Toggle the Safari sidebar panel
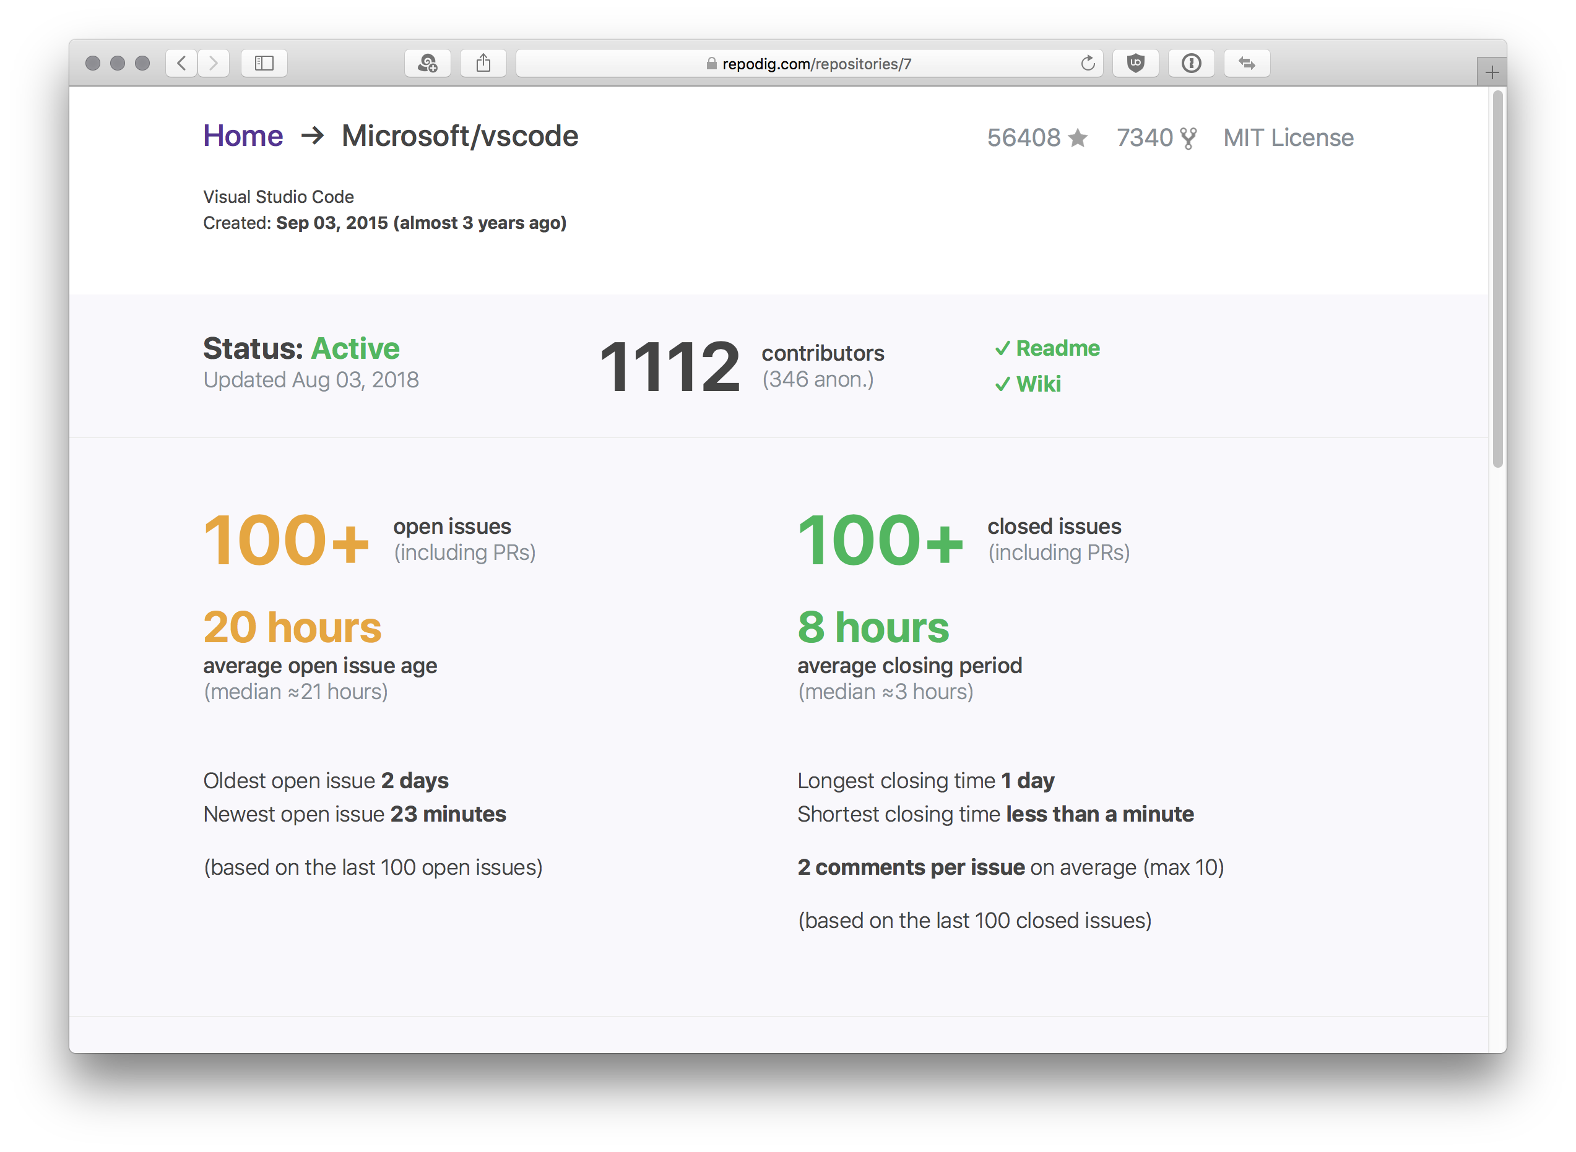This screenshot has width=1576, height=1152. (264, 64)
